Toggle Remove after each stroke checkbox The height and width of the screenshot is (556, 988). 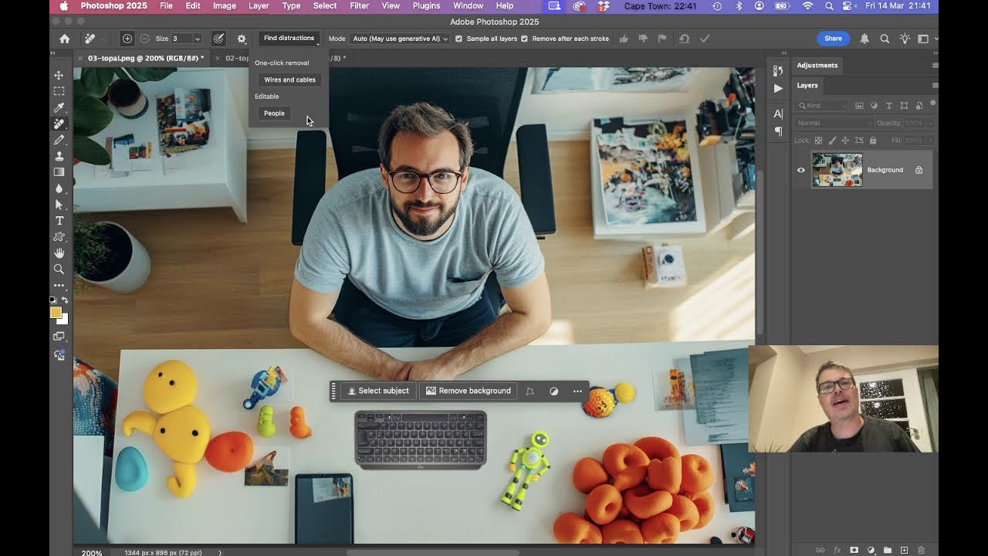pos(524,39)
